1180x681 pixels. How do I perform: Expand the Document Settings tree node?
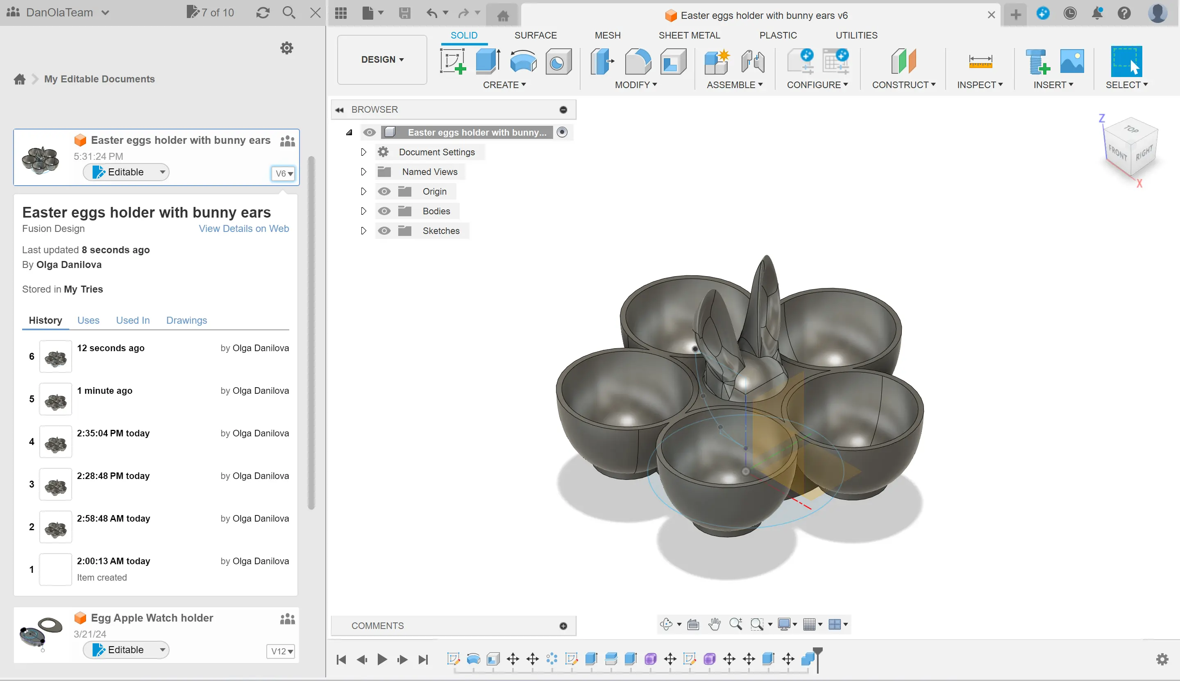coord(363,152)
